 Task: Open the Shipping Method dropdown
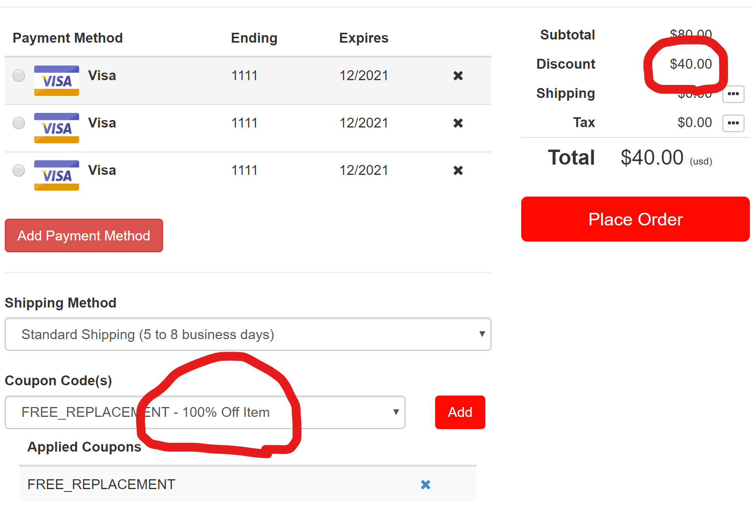[x=248, y=334]
